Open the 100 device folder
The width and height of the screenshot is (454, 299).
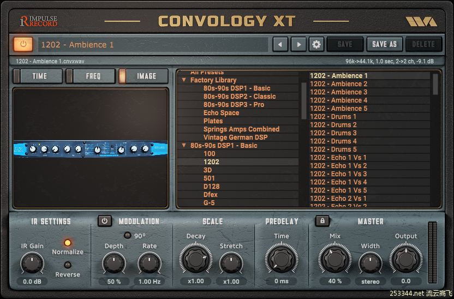(x=210, y=154)
